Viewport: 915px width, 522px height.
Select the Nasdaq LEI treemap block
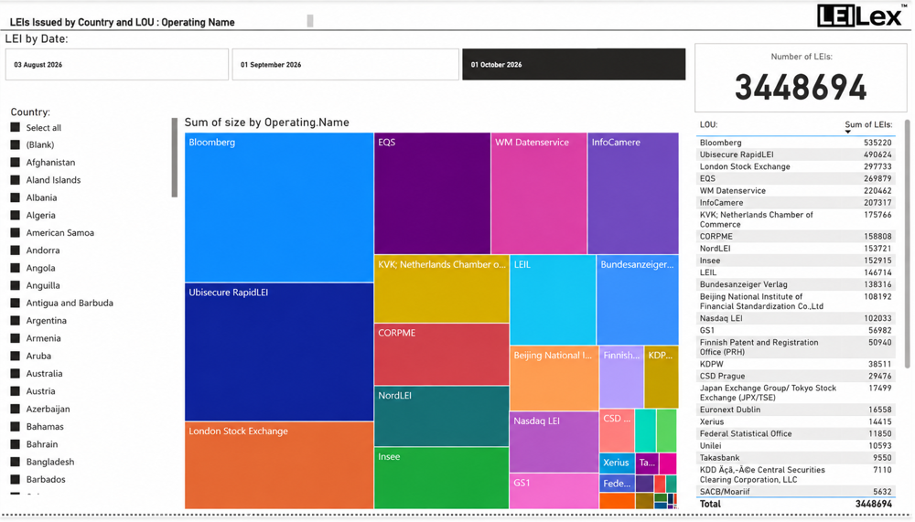click(x=554, y=442)
